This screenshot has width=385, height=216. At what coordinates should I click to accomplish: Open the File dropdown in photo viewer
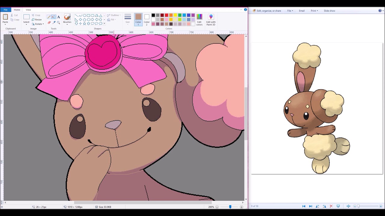click(x=290, y=11)
